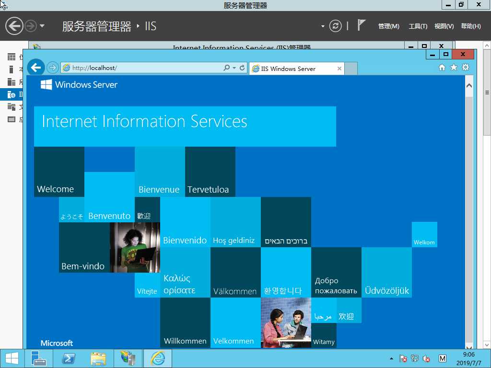The width and height of the screenshot is (491, 368).
Task: Open the Internet Explorer tools gear
Action: [466, 67]
